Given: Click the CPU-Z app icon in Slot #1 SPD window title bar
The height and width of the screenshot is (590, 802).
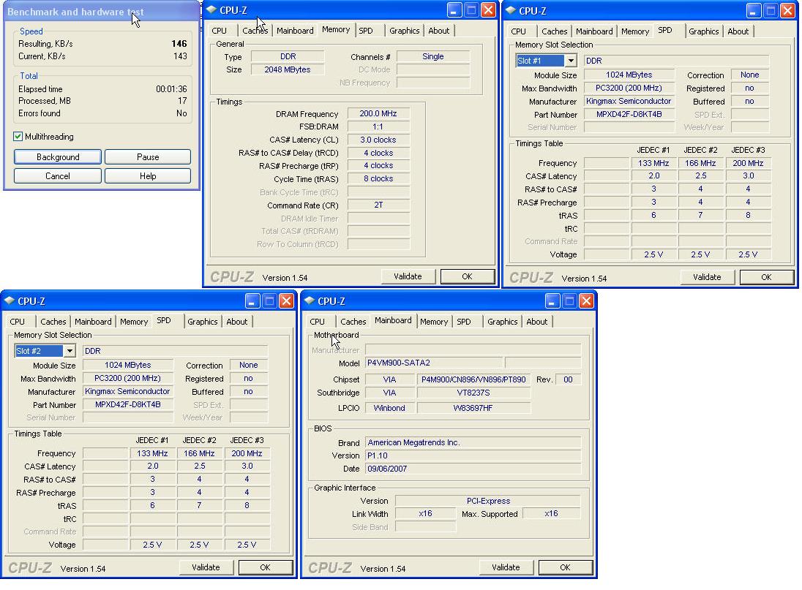Looking at the screenshot, I should tap(511, 10).
